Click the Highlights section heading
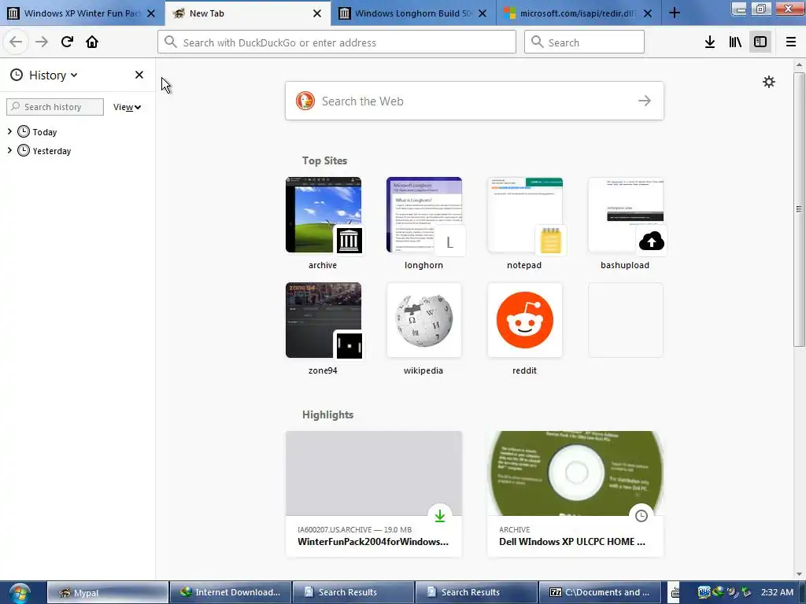The width and height of the screenshot is (806, 604). coord(327,414)
